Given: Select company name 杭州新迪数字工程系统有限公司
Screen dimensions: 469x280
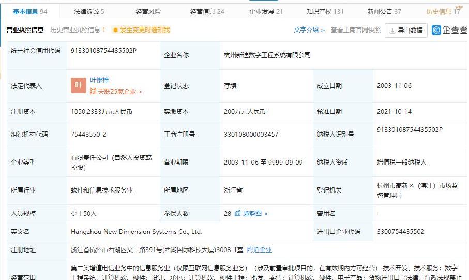Looking at the screenshot, I should [x=267, y=55].
